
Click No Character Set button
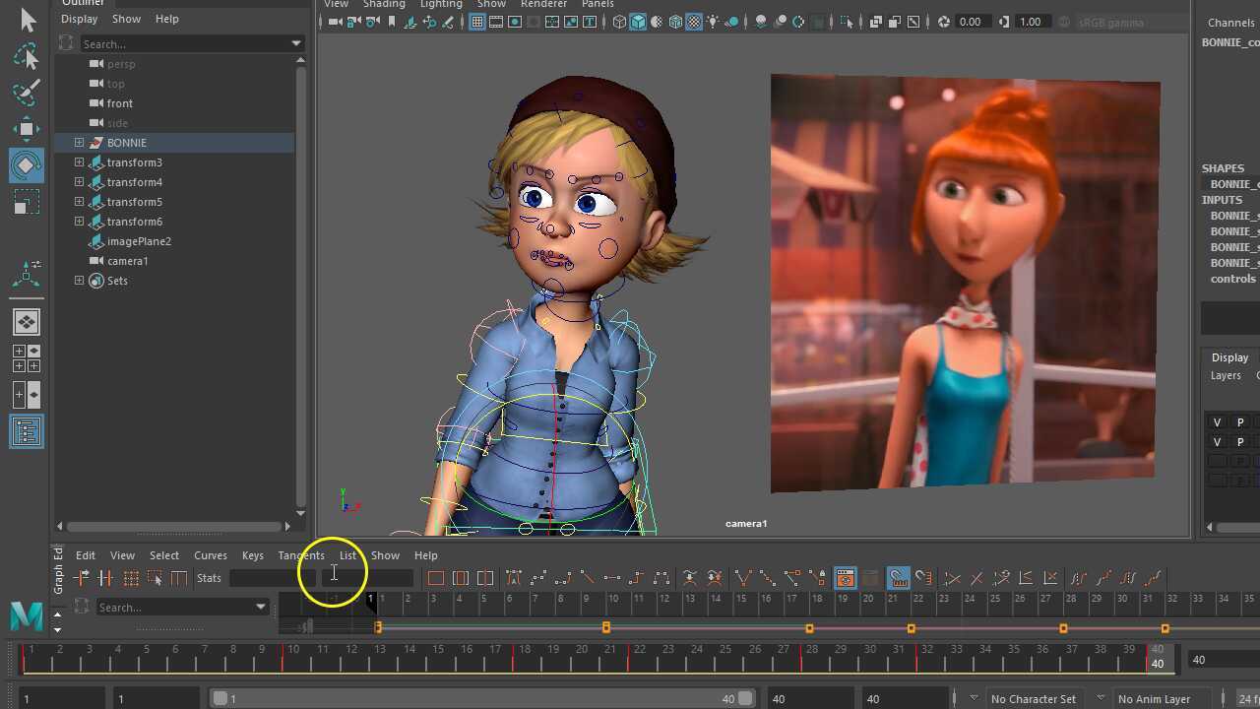tap(1033, 699)
